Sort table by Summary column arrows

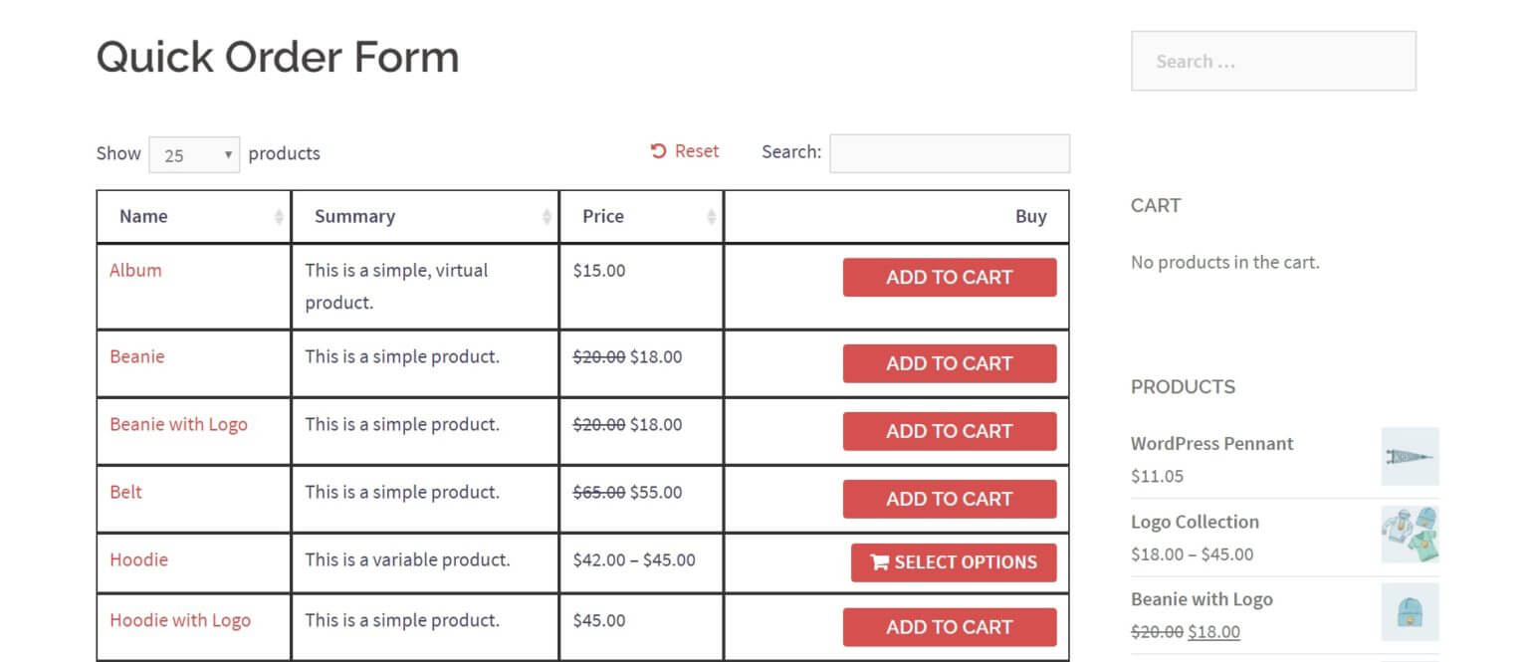click(547, 217)
